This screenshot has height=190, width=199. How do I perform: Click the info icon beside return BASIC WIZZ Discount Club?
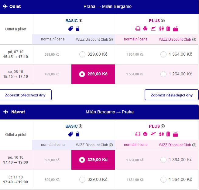111,145
